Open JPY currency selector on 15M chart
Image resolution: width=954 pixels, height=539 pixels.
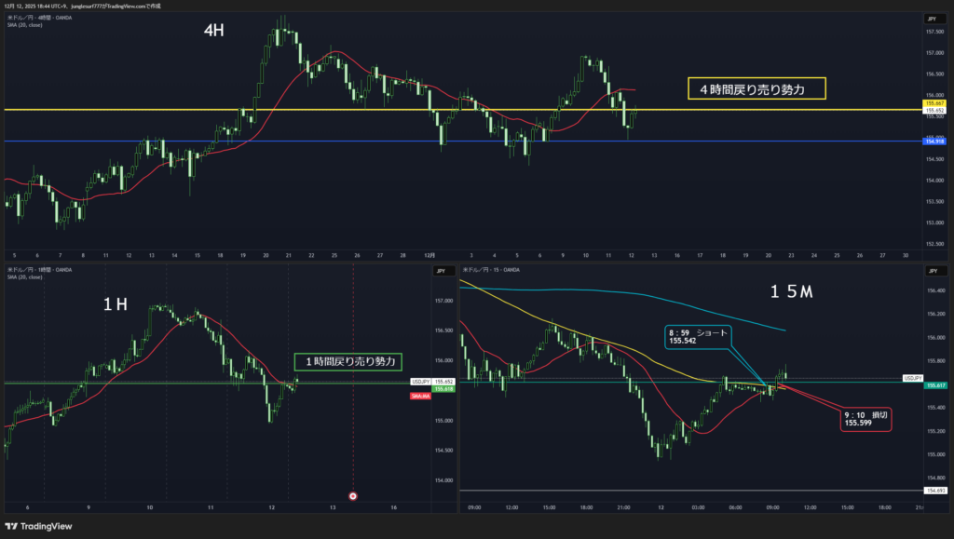[x=931, y=271]
